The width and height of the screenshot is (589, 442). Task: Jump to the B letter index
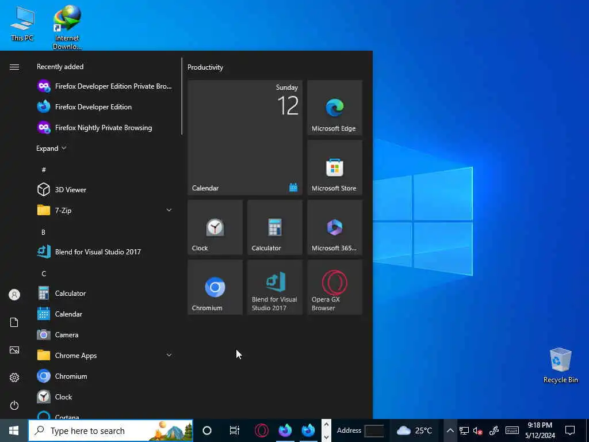[44, 233]
